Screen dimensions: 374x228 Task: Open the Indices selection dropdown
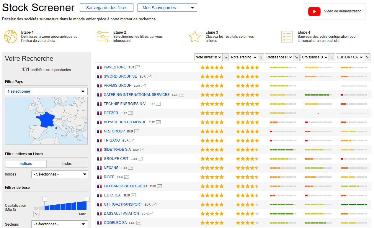click(x=59, y=174)
